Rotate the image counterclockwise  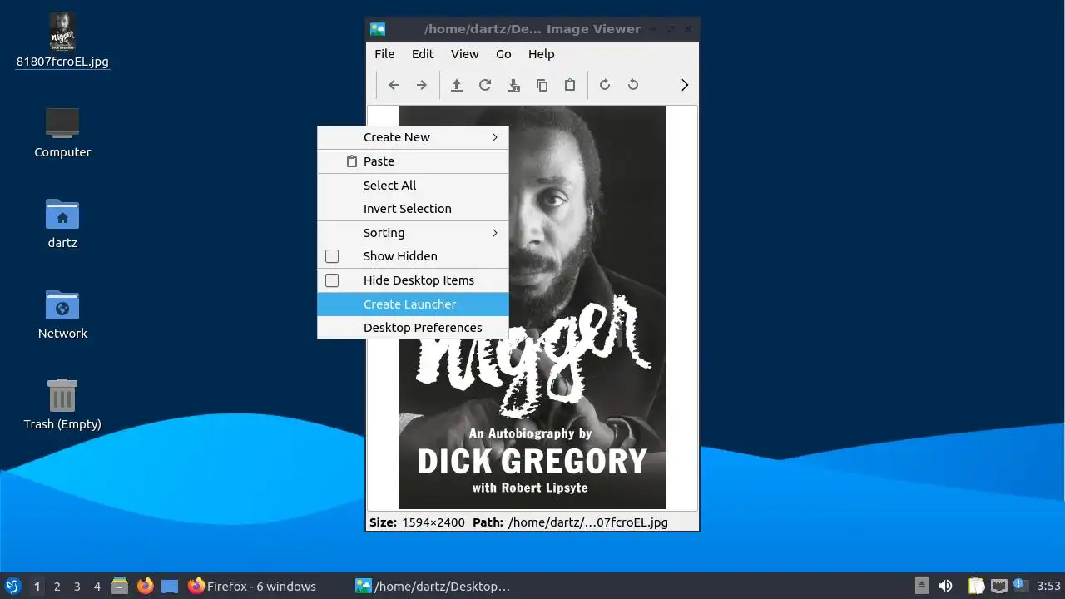633,85
